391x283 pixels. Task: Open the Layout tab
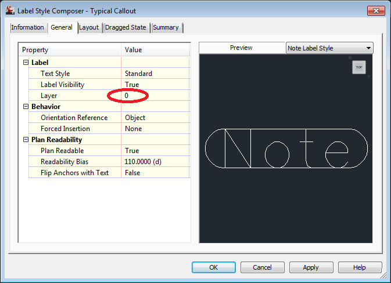[x=89, y=28]
